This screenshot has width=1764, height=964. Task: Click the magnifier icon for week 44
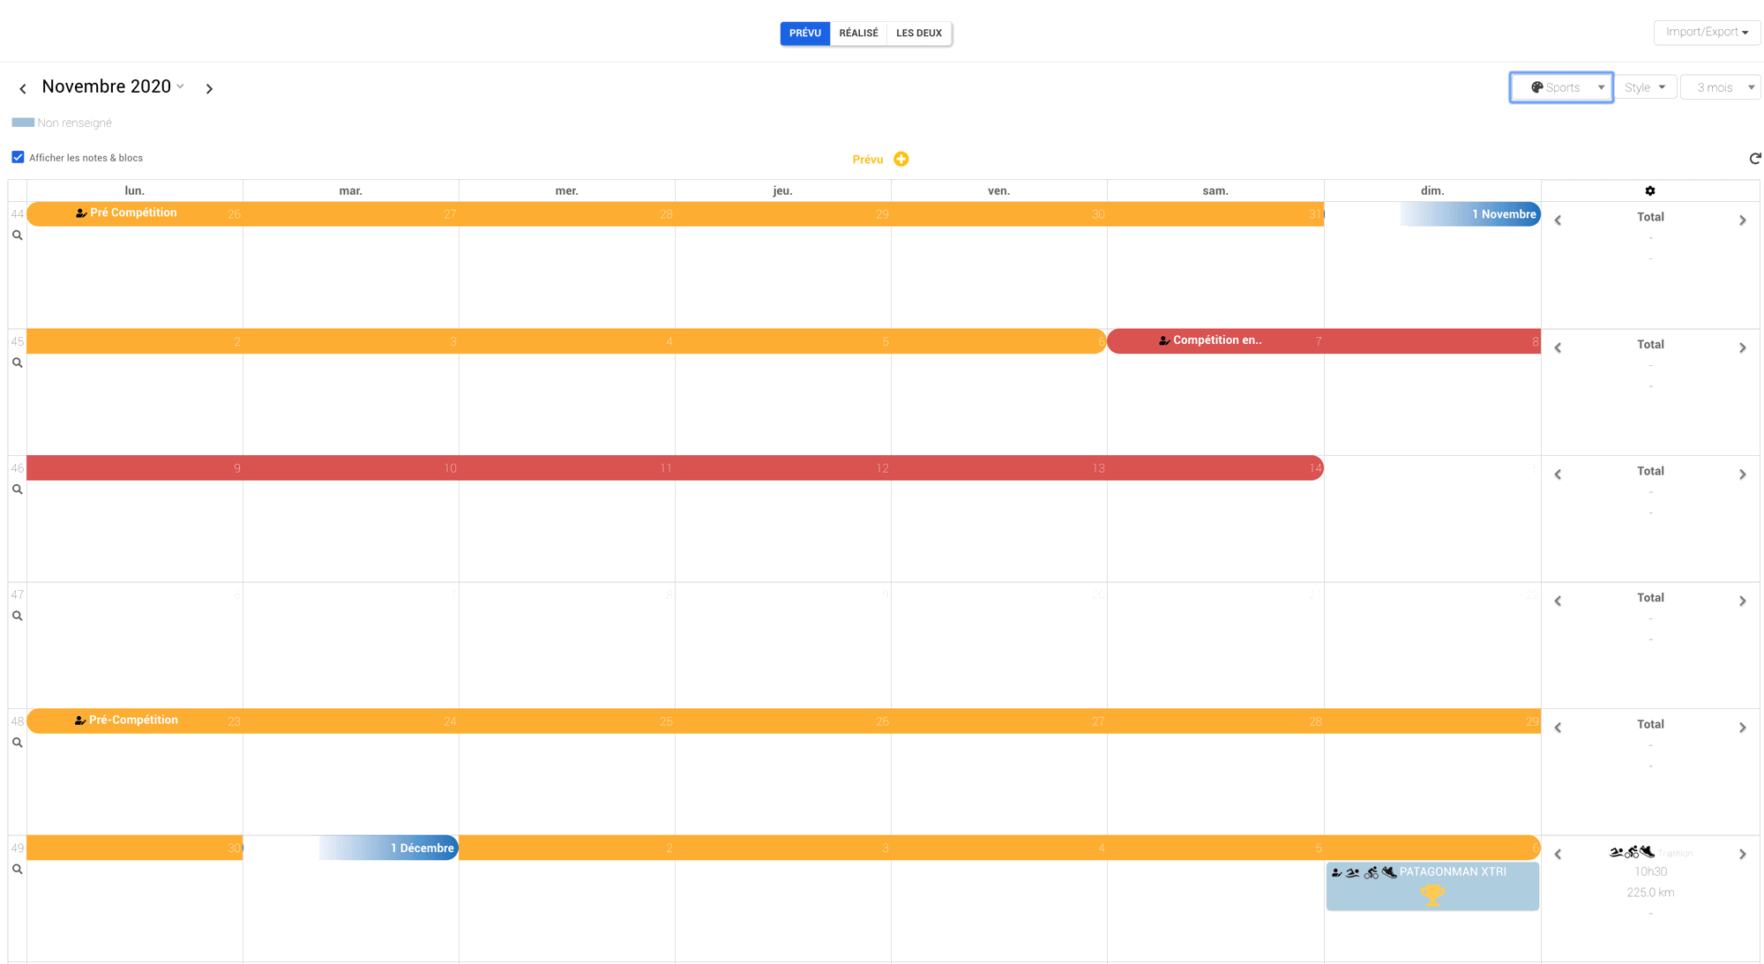(x=17, y=235)
